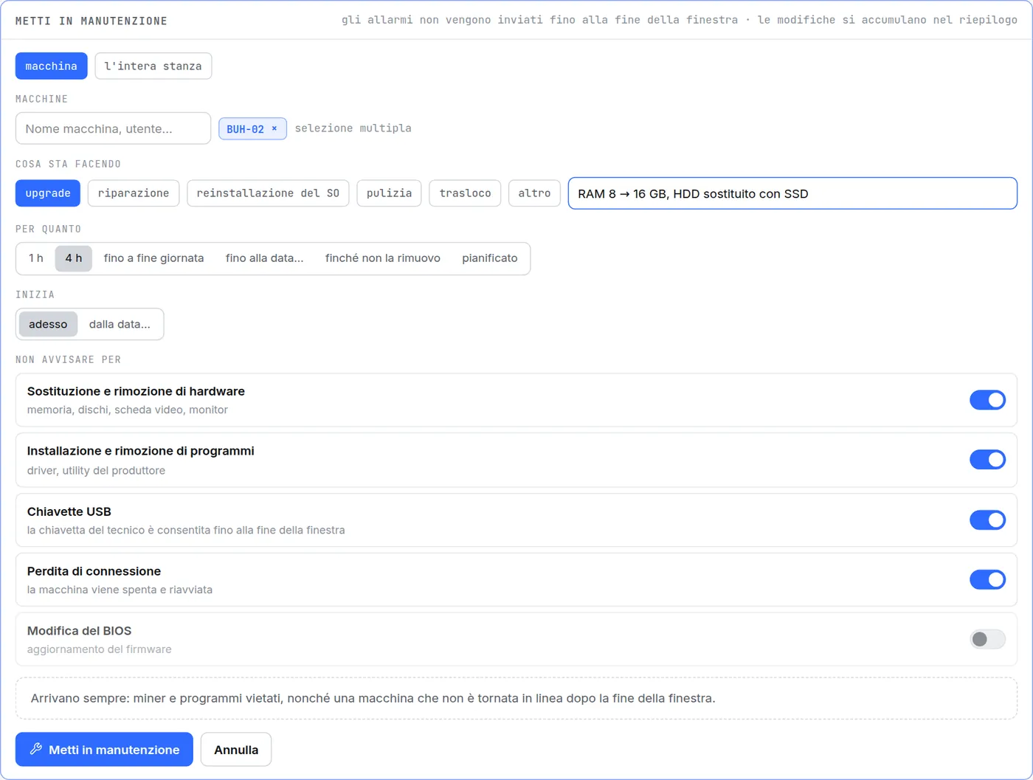Toggle Perdita di connessione switch

[987, 579]
